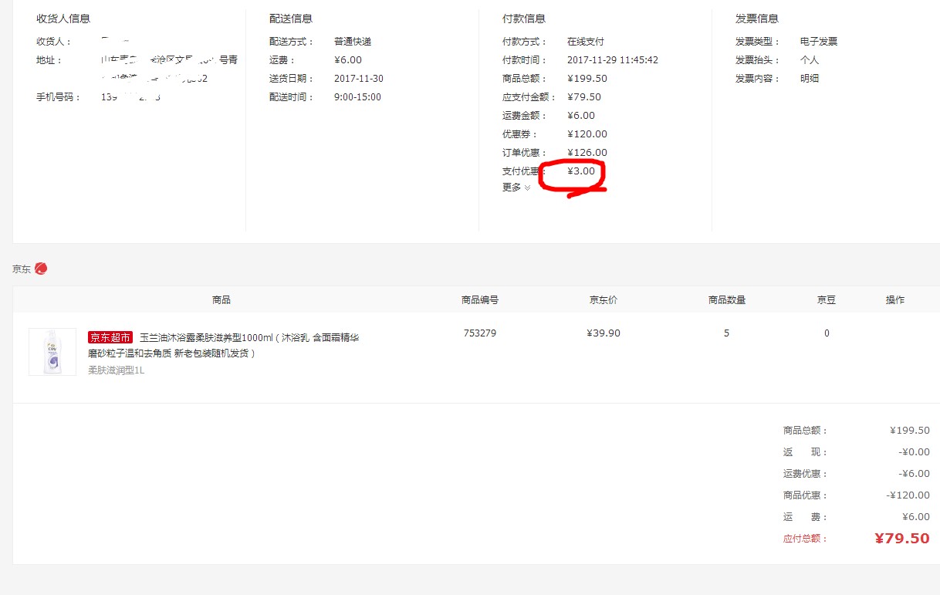Click the quantity value 5 in the product row
The width and height of the screenshot is (940, 595).
726,333
